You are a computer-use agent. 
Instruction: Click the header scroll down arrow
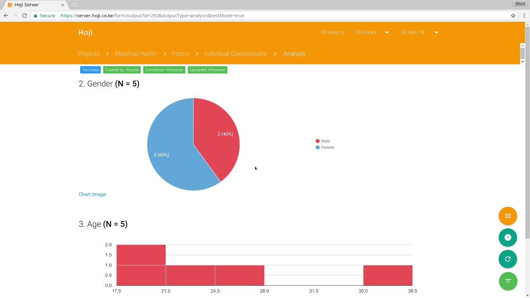pyautogui.click(x=523, y=62)
